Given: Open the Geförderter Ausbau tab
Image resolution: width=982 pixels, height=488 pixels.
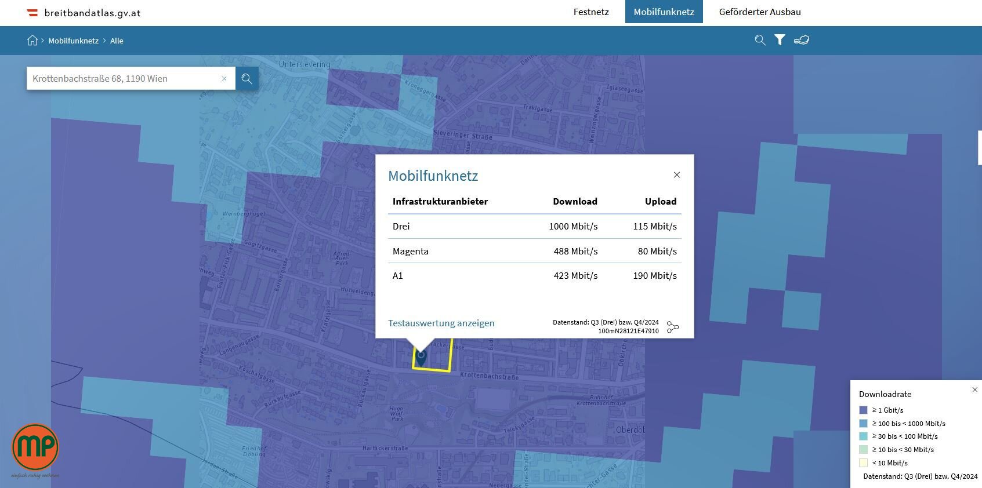Looking at the screenshot, I should [759, 12].
